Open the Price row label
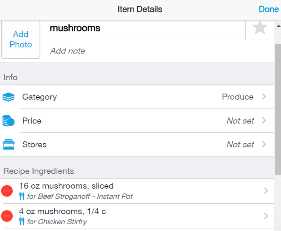This screenshot has width=281, height=231. [x=32, y=121]
